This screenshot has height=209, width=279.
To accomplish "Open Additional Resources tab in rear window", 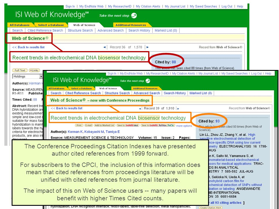I will [131, 25].
